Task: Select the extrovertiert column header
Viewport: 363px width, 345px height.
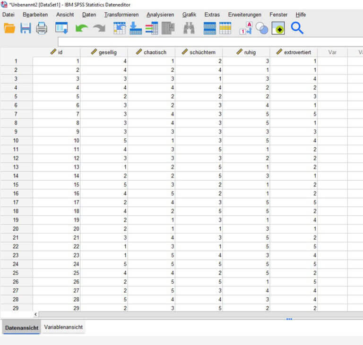Action: 294,52
